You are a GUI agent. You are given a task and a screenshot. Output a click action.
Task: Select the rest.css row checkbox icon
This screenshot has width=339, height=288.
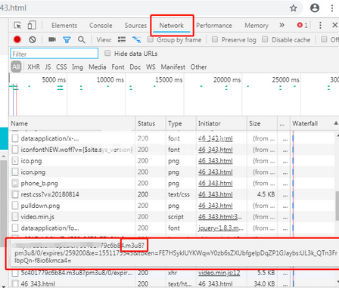[15, 194]
